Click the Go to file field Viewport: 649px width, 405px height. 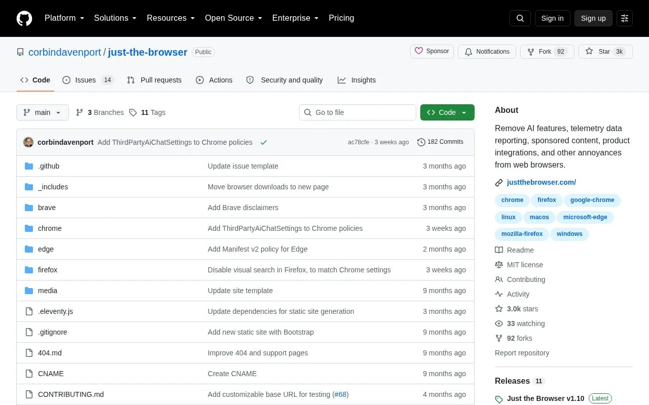click(x=357, y=112)
